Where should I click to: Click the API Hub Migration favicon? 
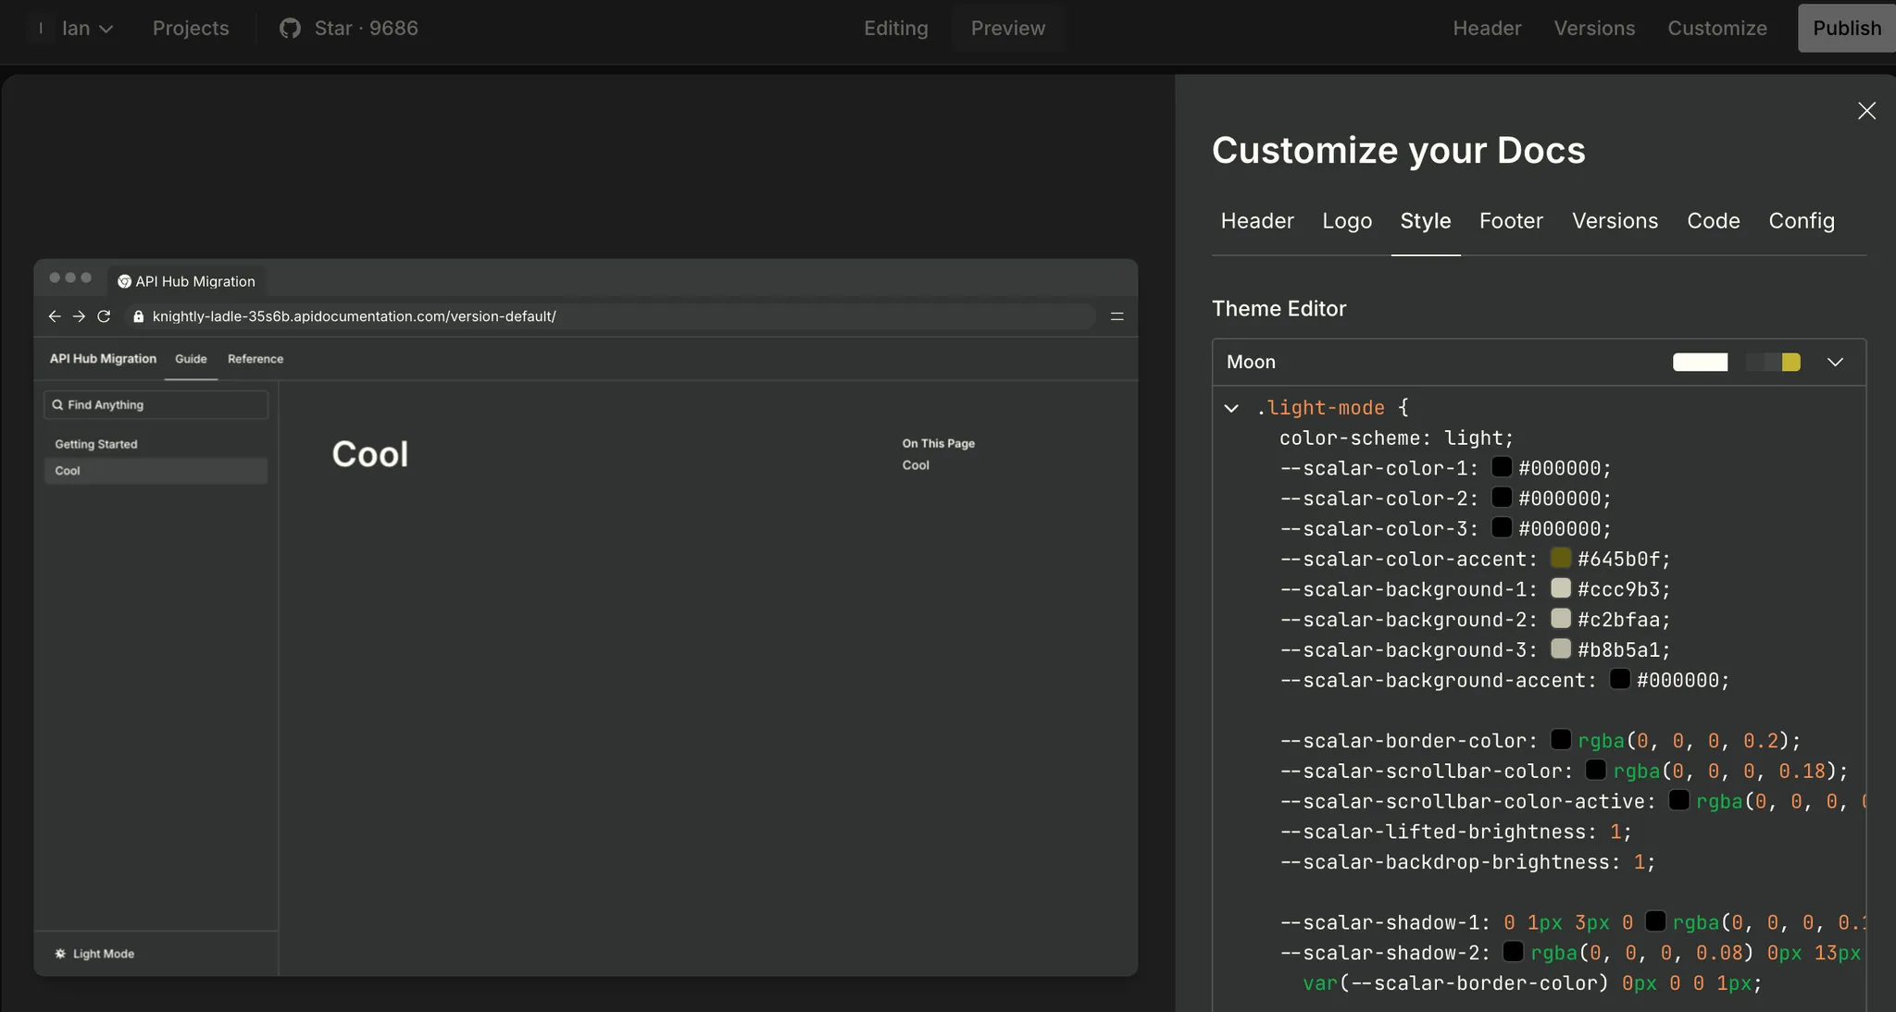123,281
